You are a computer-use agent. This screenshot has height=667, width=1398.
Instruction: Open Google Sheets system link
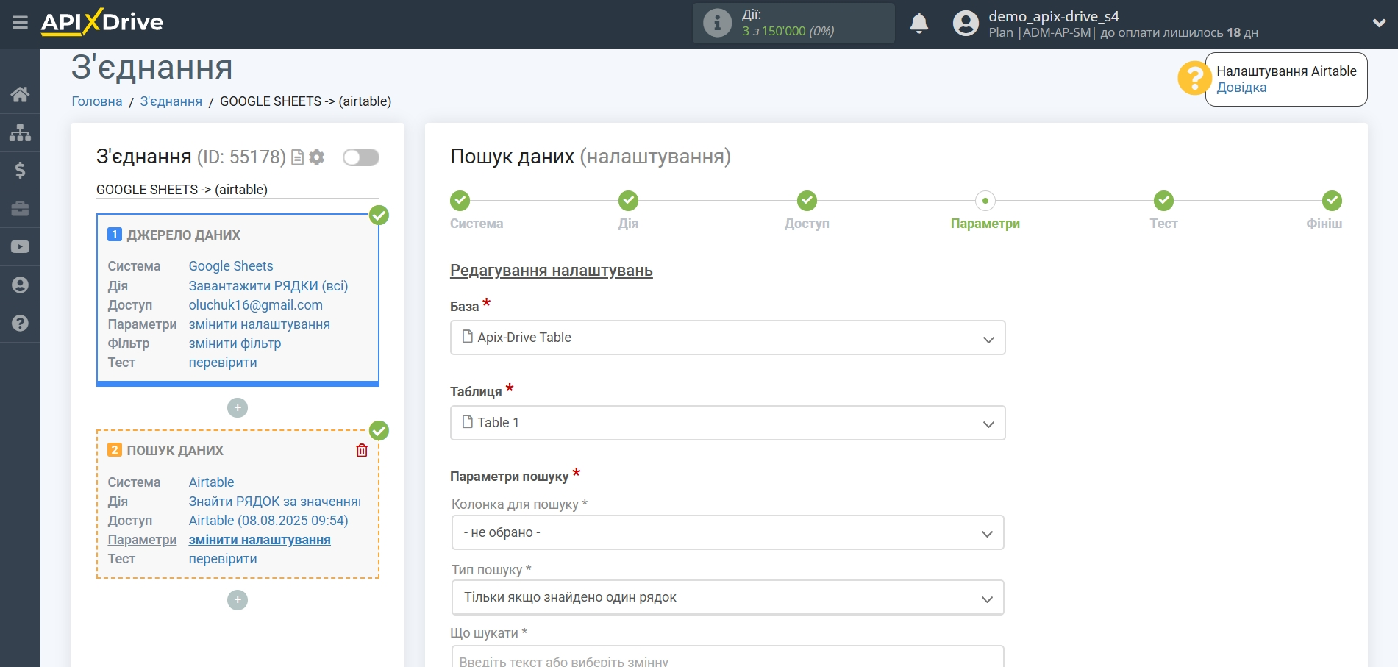231,266
